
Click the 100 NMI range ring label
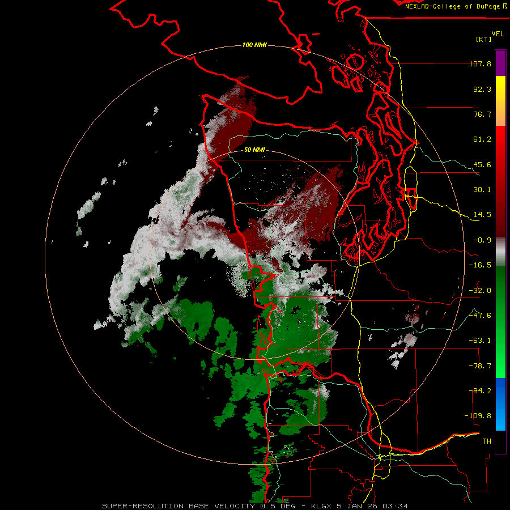tap(254, 45)
